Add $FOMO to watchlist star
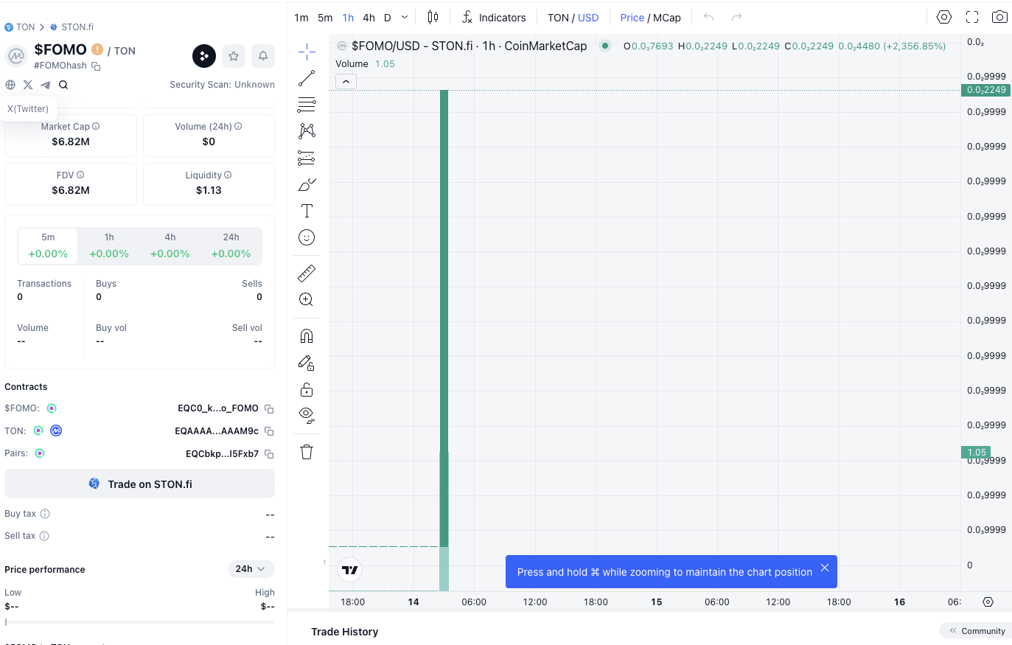Screen dimensions: 1012x645 (x=234, y=56)
